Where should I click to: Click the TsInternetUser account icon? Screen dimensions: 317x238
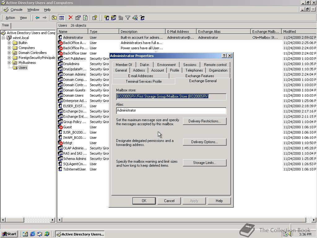pos(60,169)
